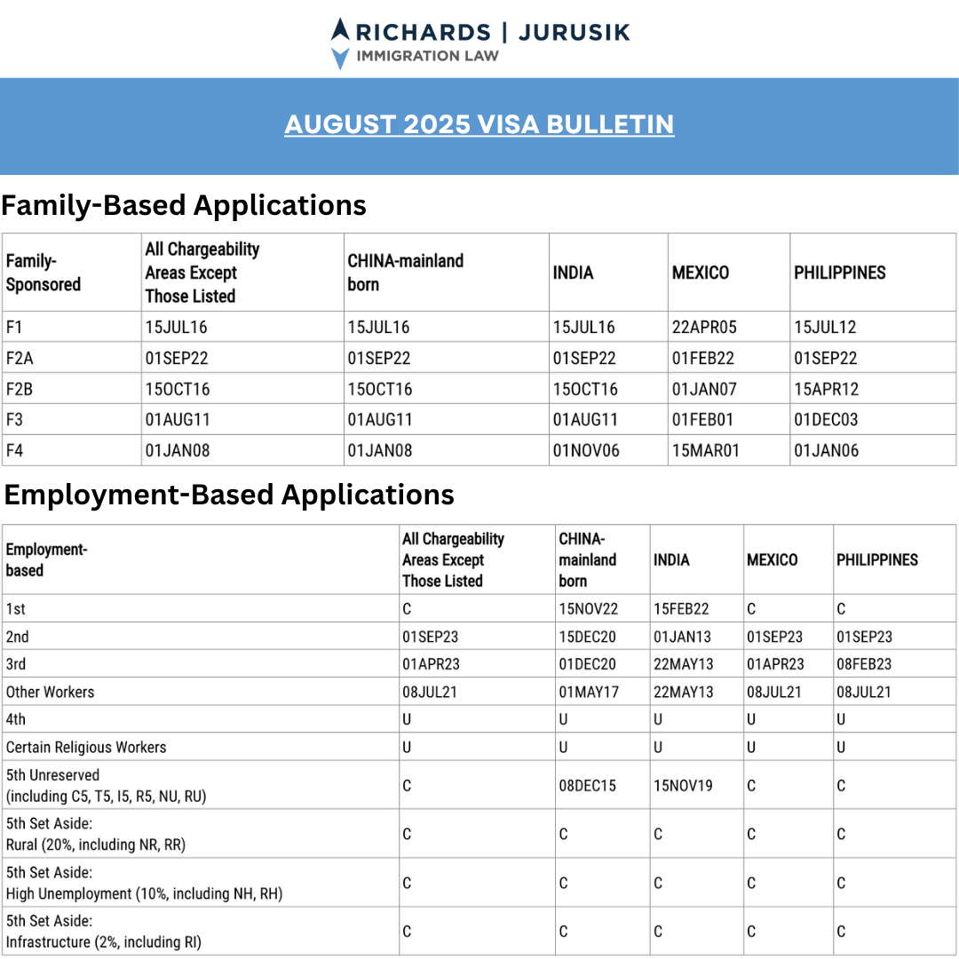Click 5th Unreserved China date 08DEC15
Screen dimensions: 959x959
(587, 786)
